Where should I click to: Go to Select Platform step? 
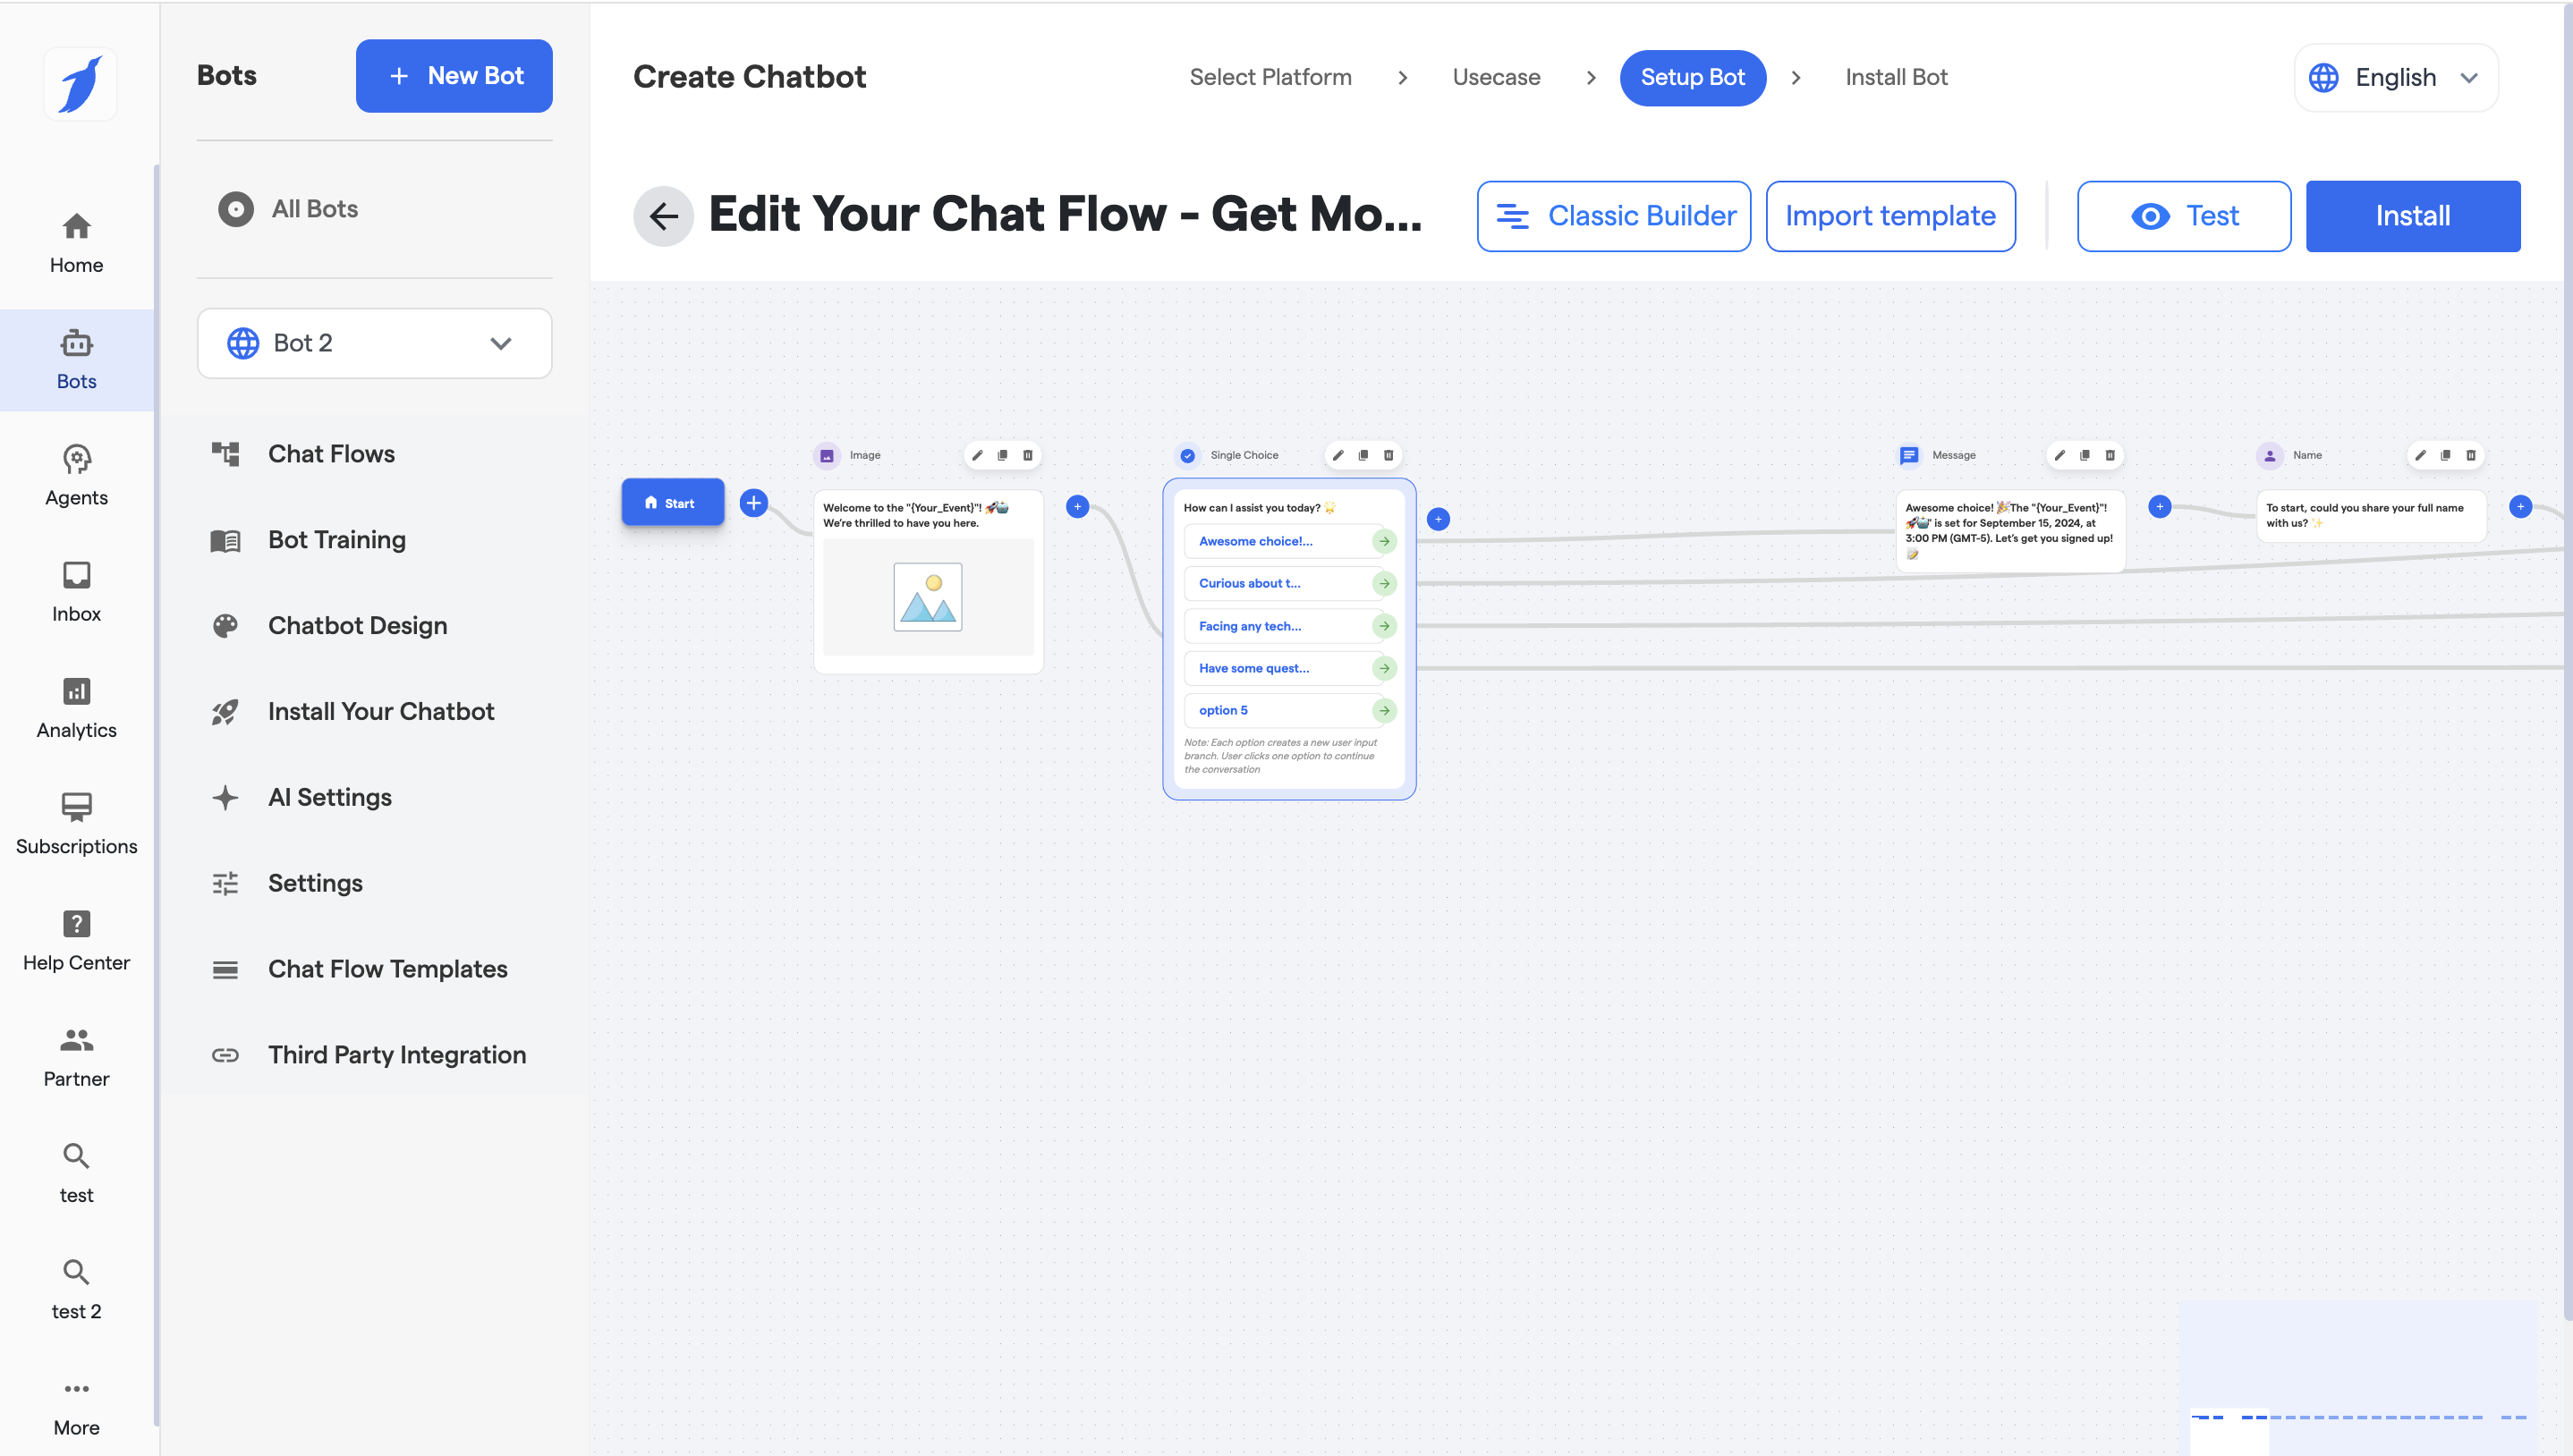[1270, 77]
